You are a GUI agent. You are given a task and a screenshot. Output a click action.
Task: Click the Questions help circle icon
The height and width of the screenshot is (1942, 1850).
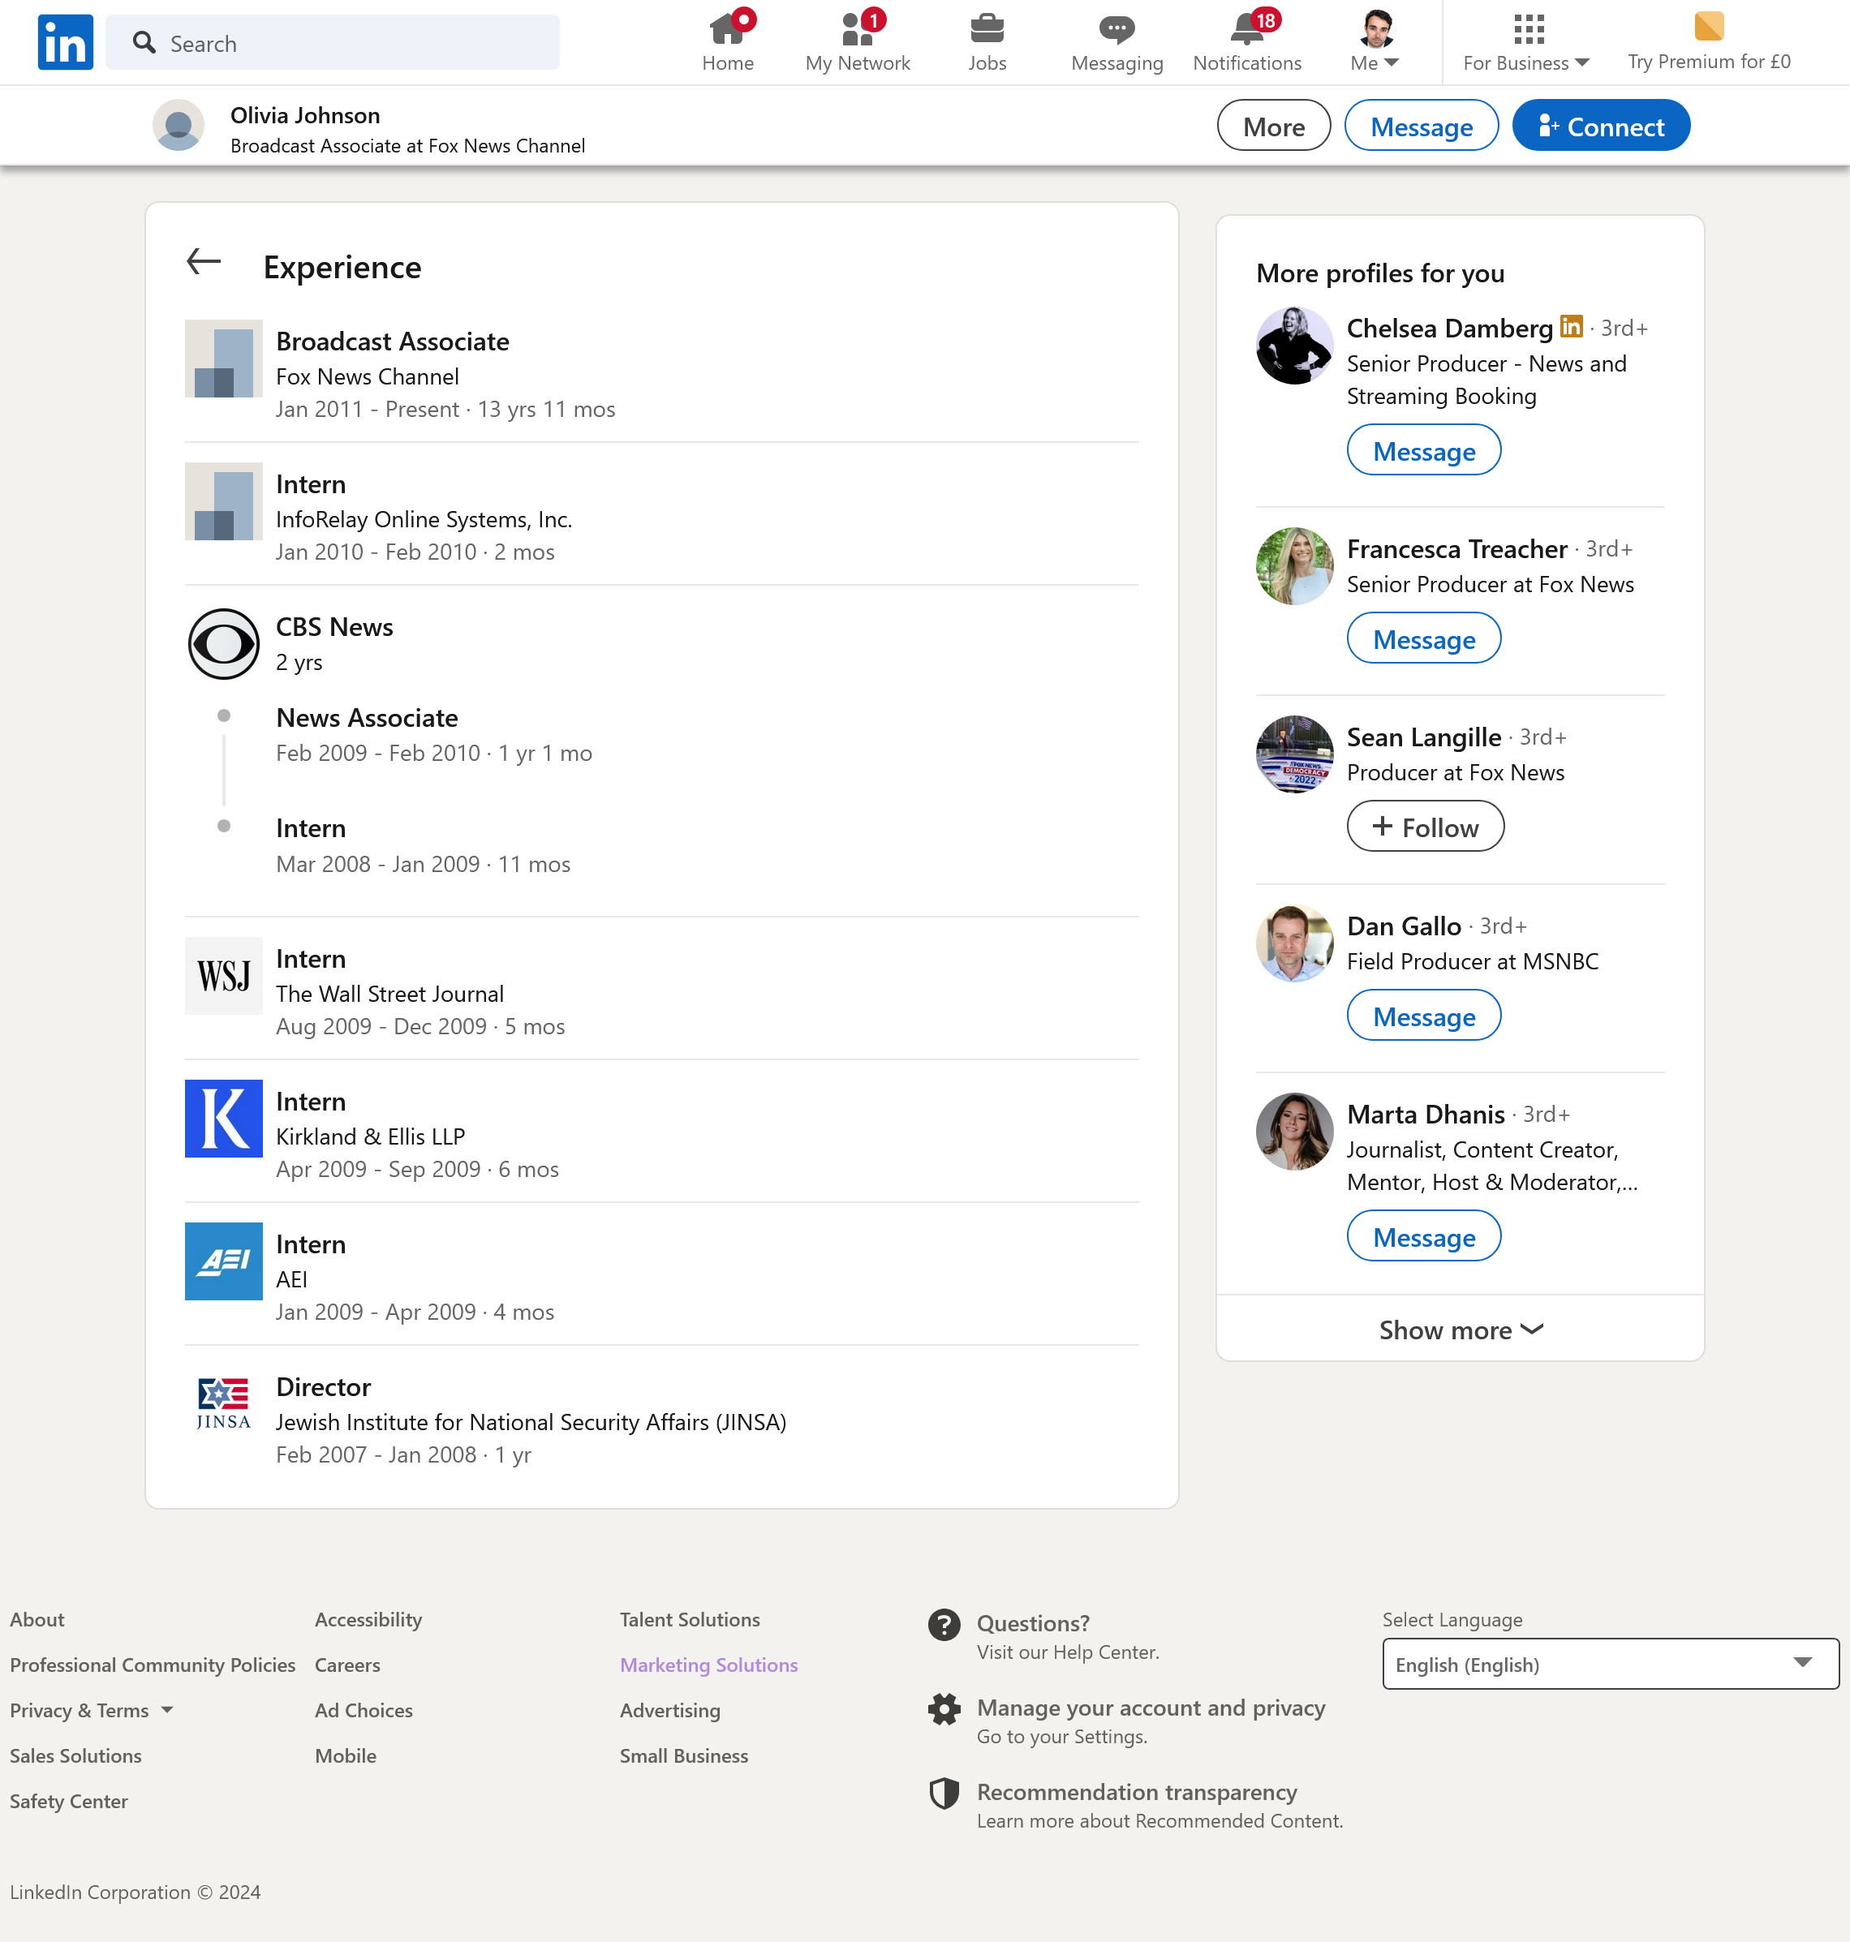[944, 1625]
